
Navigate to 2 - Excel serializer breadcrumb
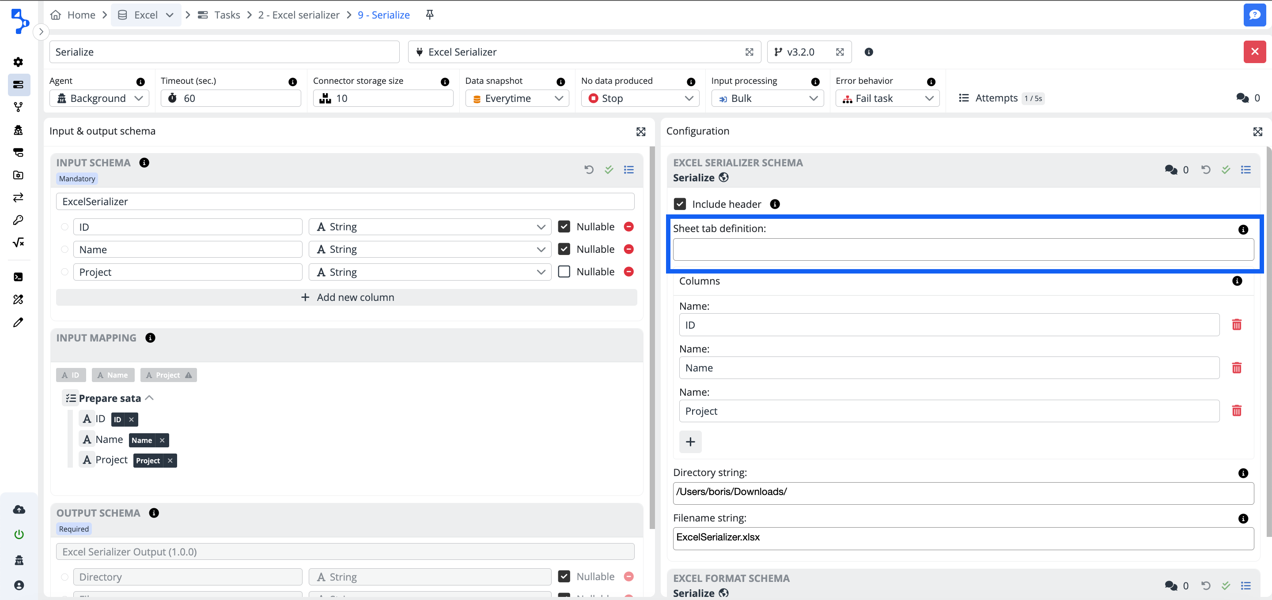(298, 15)
